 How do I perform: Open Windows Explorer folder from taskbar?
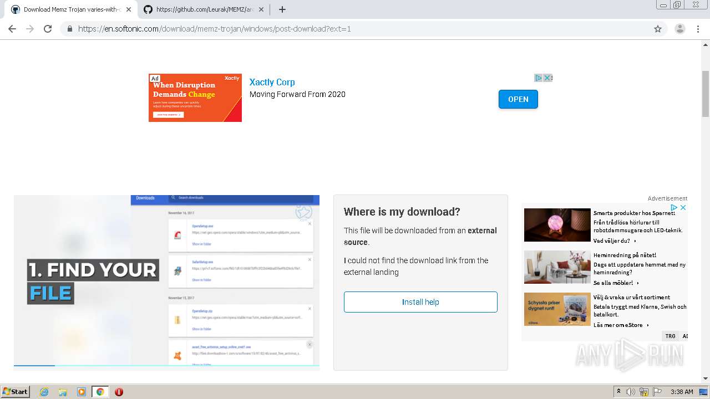[63, 392]
